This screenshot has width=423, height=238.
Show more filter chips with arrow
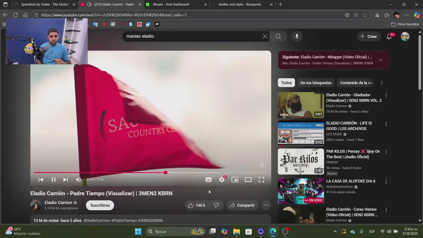[x=382, y=83]
